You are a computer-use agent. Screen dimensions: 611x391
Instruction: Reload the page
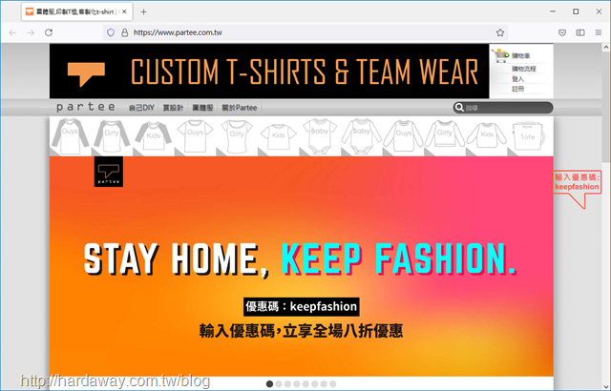click(x=49, y=32)
